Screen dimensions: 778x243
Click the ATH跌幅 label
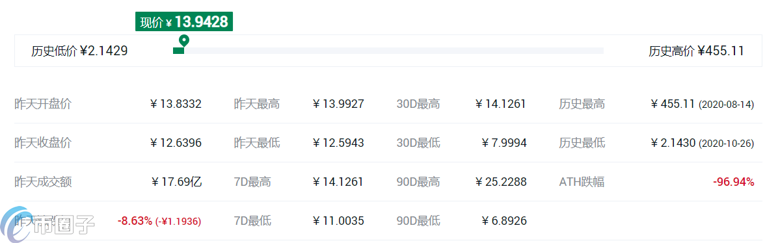coord(582,182)
